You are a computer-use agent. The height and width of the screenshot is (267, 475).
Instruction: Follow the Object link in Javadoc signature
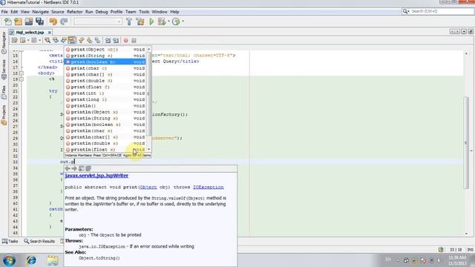[148, 187]
